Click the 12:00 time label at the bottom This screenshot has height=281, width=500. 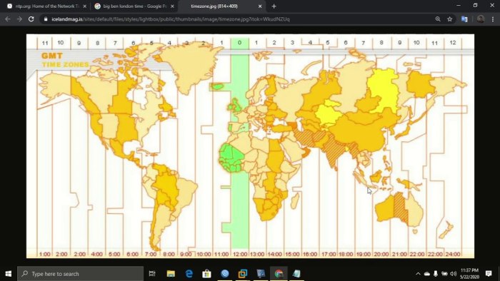tap(240, 254)
